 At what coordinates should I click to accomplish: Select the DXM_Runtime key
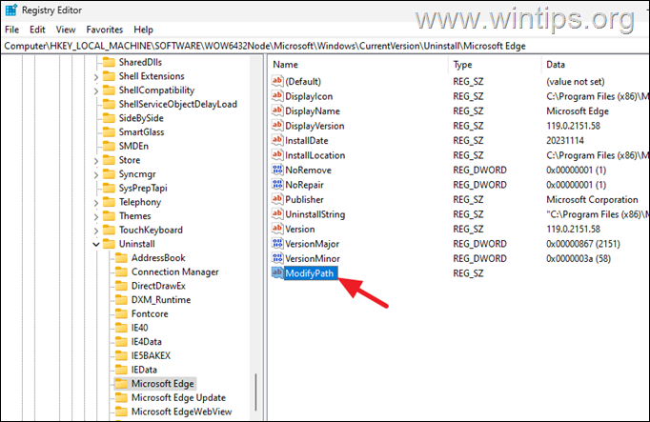click(161, 300)
